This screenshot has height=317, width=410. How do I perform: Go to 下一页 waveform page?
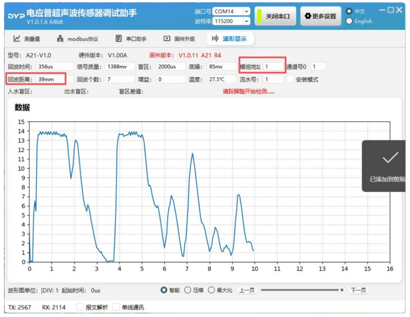tap(358, 290)
